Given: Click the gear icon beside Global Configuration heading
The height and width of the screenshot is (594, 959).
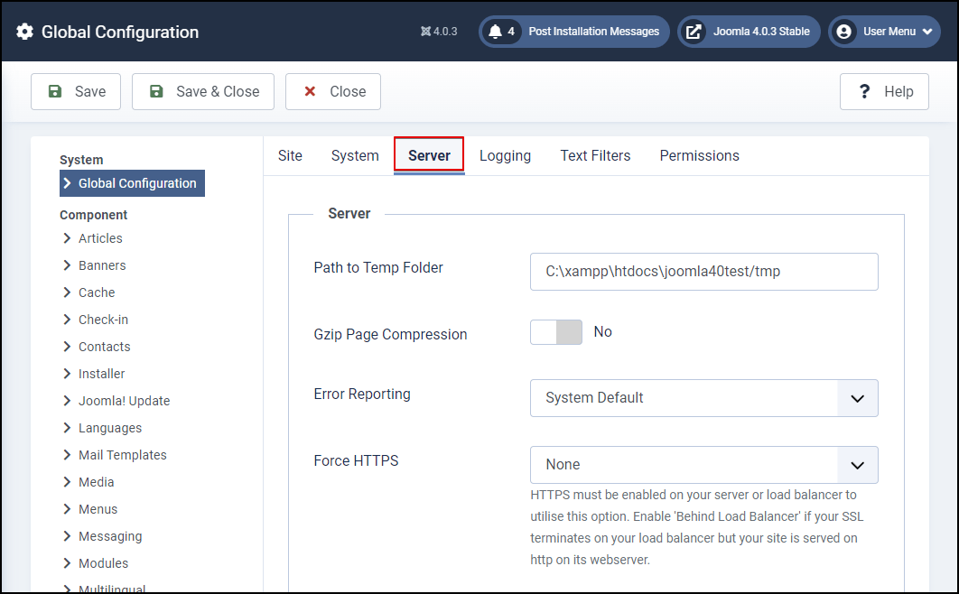Looking at the screenshot, I should point(25,31).
